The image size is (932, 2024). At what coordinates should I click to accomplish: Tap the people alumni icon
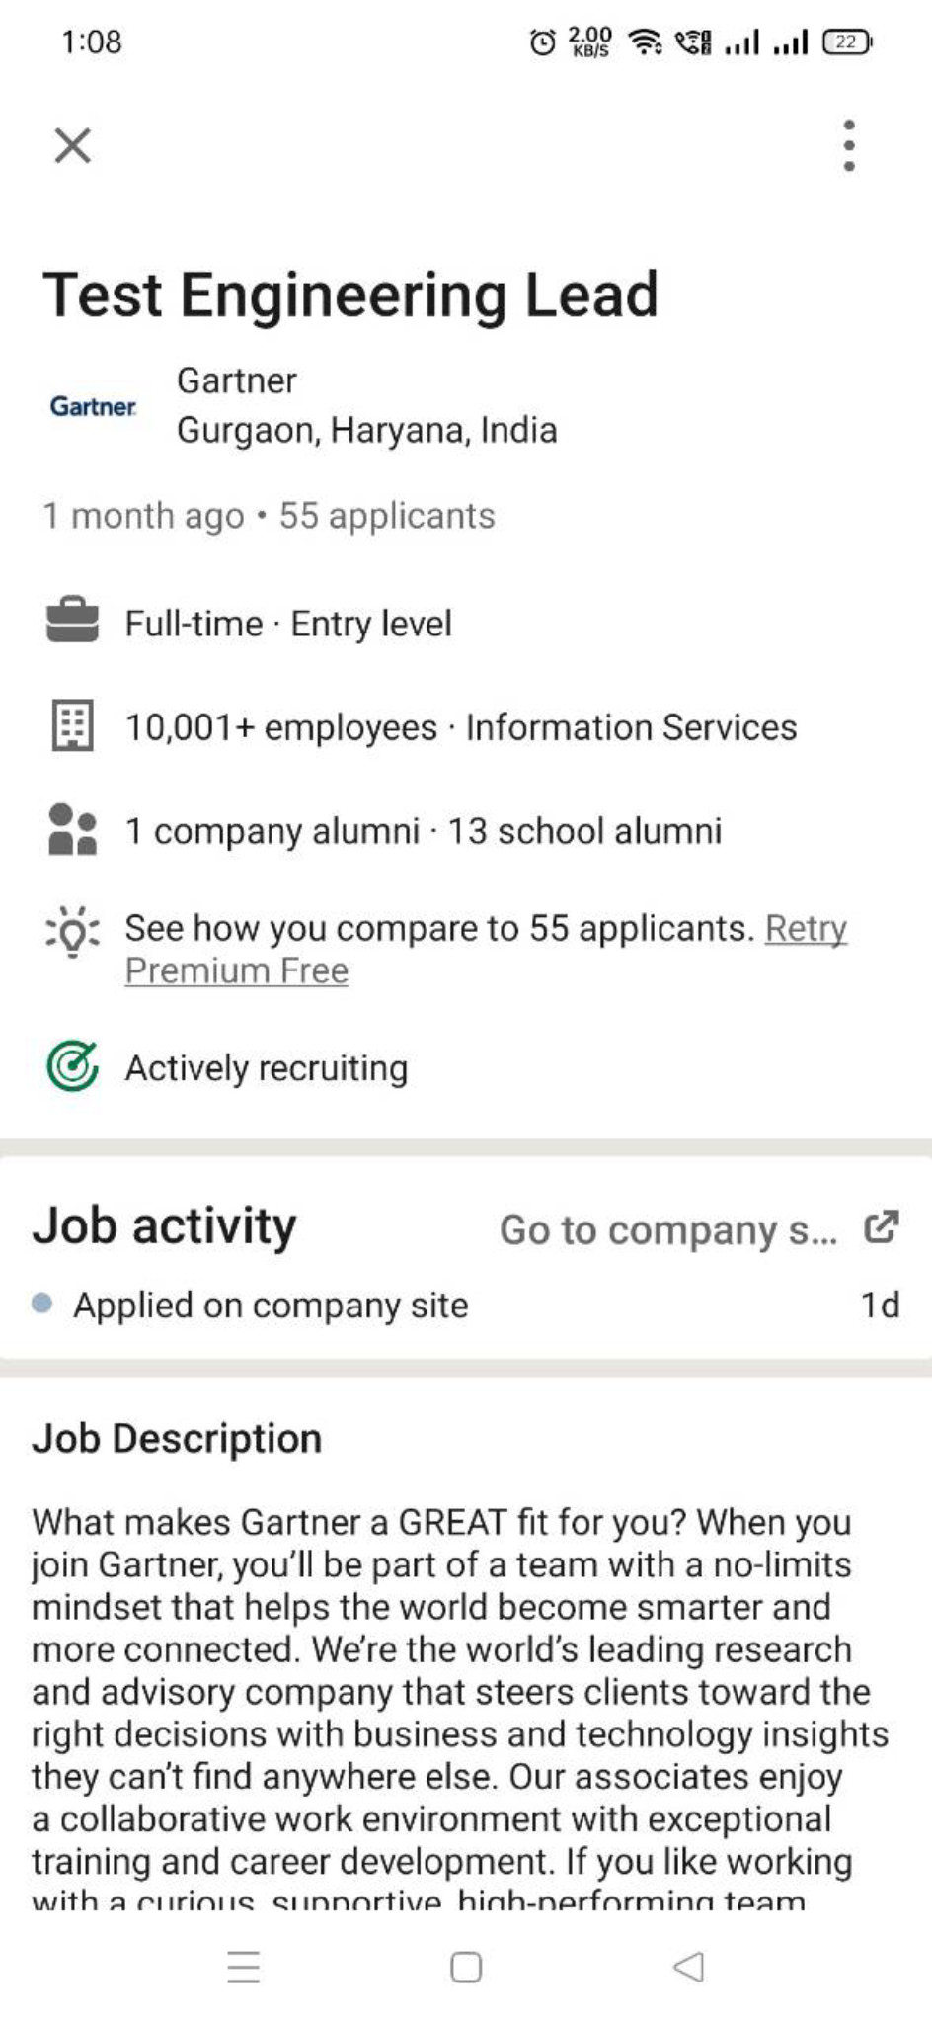pos(72,829)
